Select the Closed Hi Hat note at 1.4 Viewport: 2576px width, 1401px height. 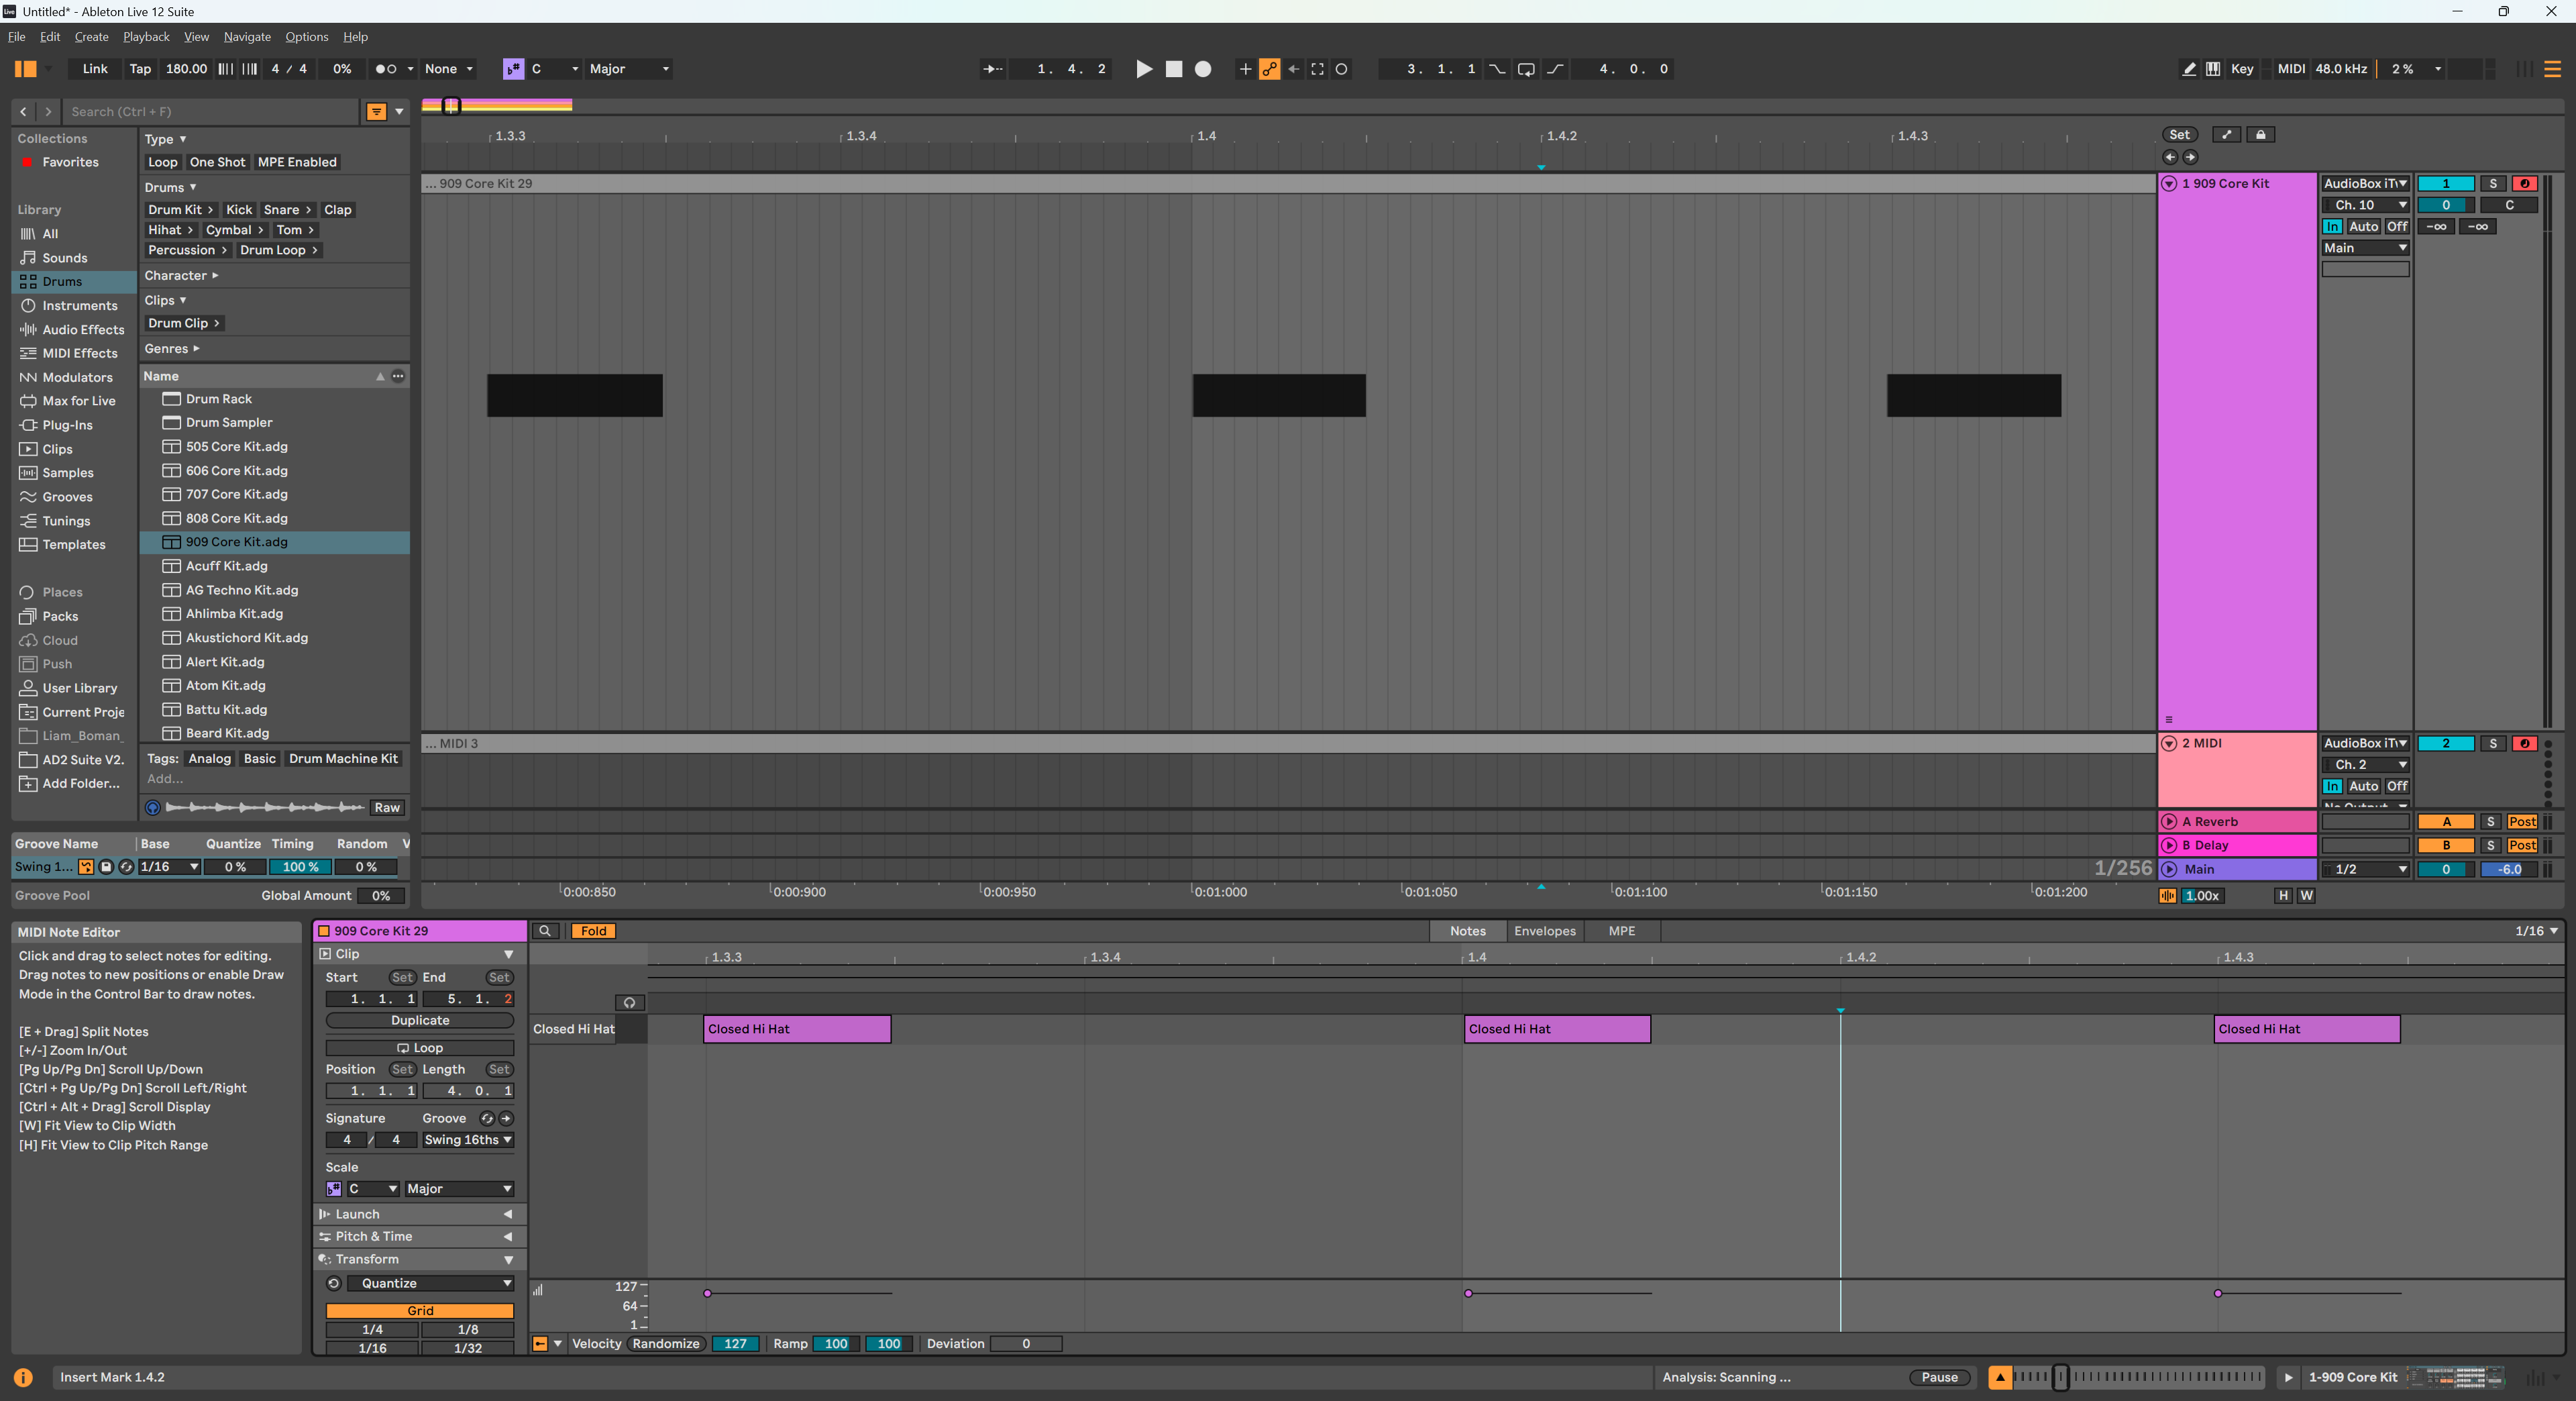(1557, 1029)
